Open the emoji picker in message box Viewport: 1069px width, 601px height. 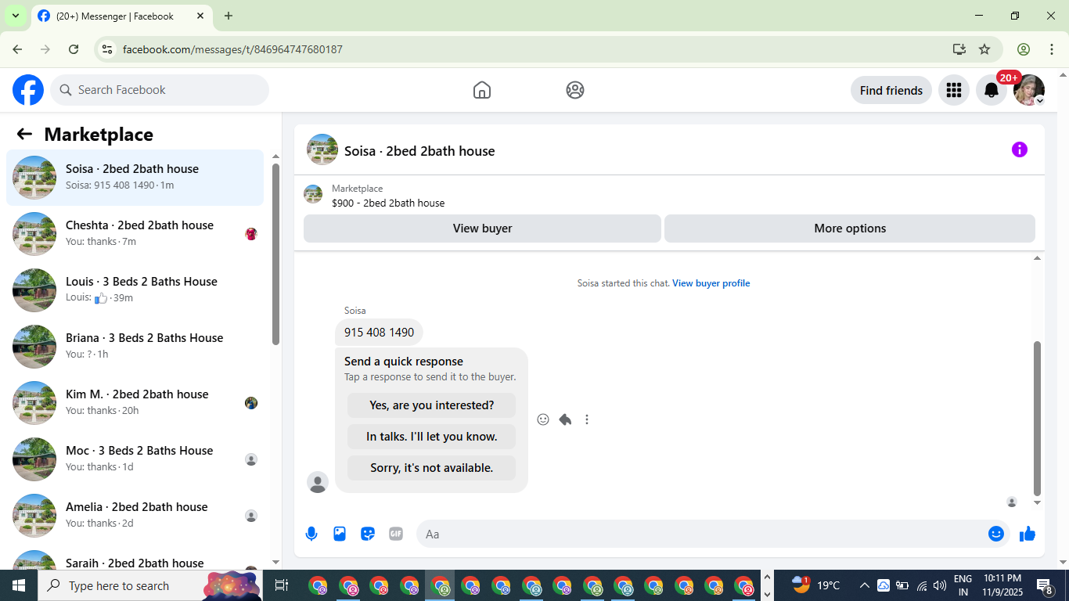pos(996,534)
